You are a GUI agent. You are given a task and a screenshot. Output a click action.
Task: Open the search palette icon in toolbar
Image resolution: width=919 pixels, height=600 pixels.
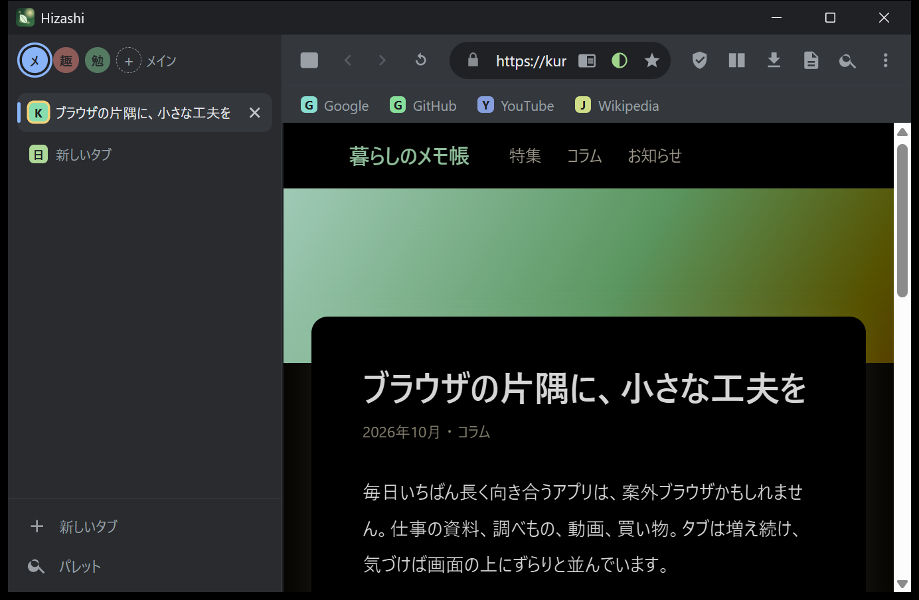(847, 61)
